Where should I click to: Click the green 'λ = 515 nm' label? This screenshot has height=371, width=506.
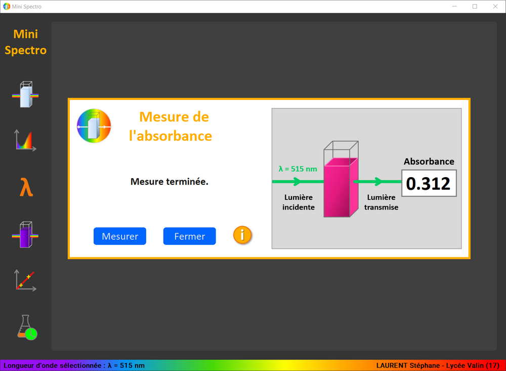(298, 169)
